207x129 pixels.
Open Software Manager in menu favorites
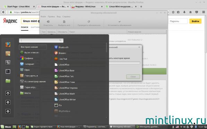[8, 53]
